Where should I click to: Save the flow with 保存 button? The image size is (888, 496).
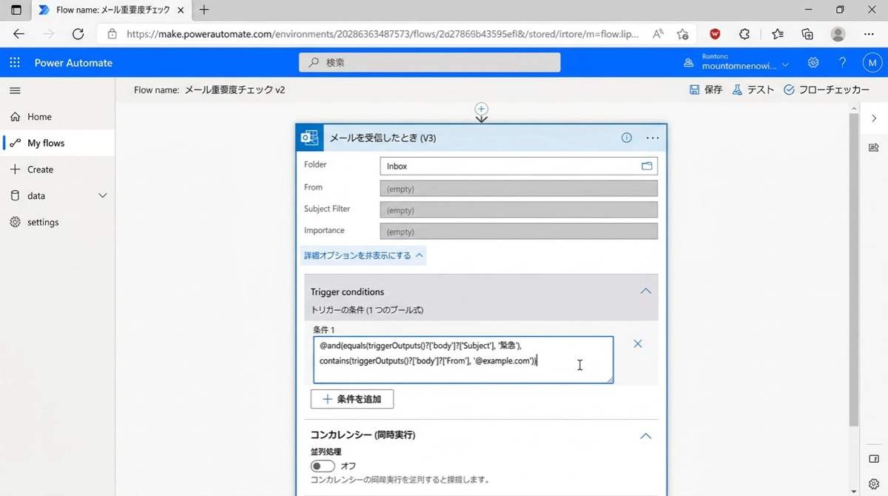click(706, 90)
